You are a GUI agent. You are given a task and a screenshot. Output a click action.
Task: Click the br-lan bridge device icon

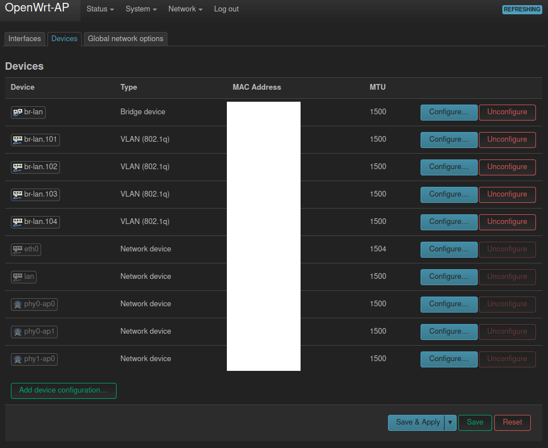tap(18, 112)
